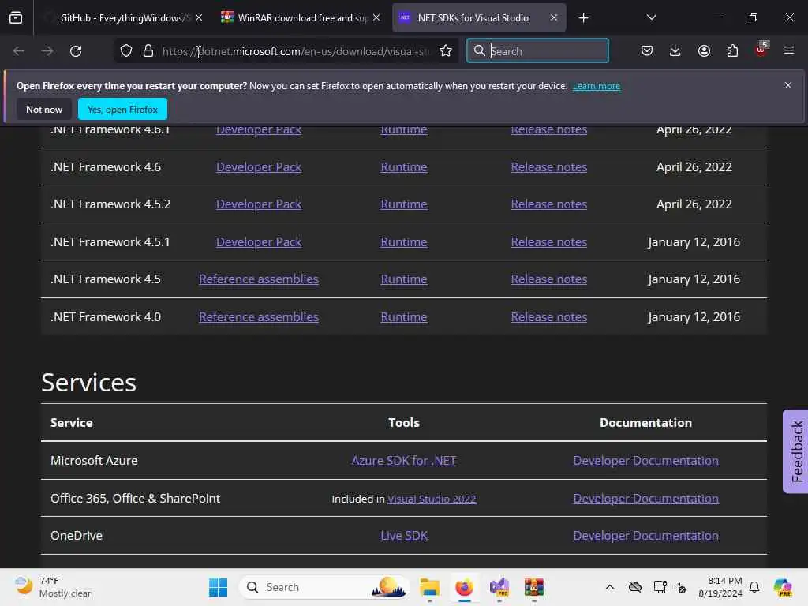808x606 pixels.
Task: Bookmark this page with the star
Action: pos(446,51)
